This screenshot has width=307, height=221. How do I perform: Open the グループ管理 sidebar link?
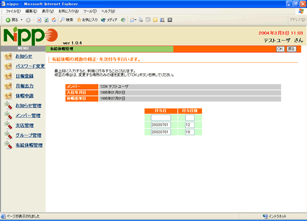[x=29, y=135]
